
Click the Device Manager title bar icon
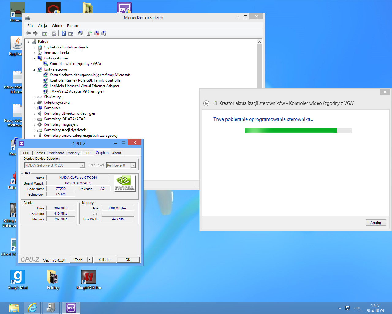pos(27,18)
